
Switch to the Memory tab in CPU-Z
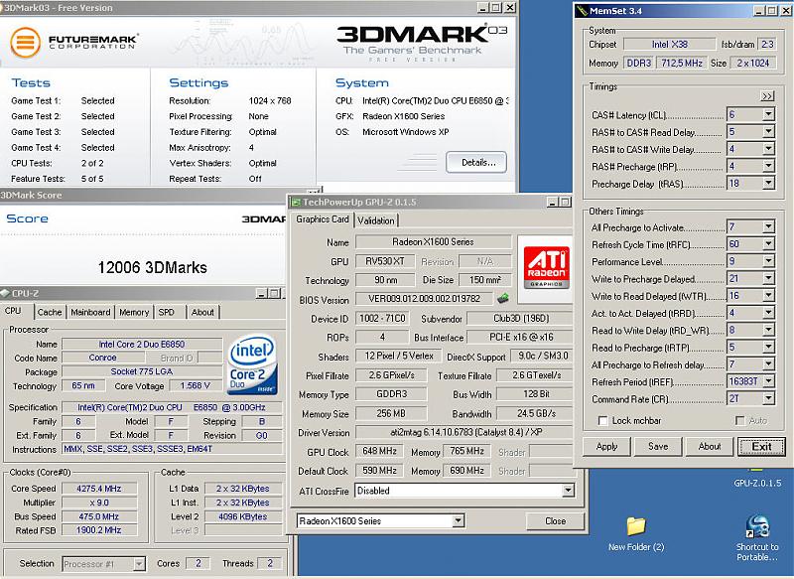tap(134, 312)
